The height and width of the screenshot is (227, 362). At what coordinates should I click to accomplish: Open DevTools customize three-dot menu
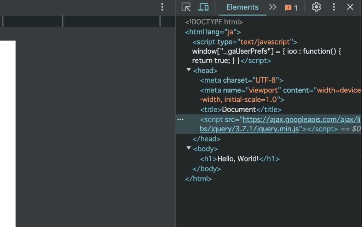(334, 7)
